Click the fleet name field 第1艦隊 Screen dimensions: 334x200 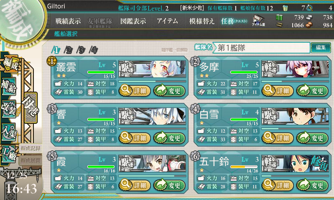click(x=262, y=48)
